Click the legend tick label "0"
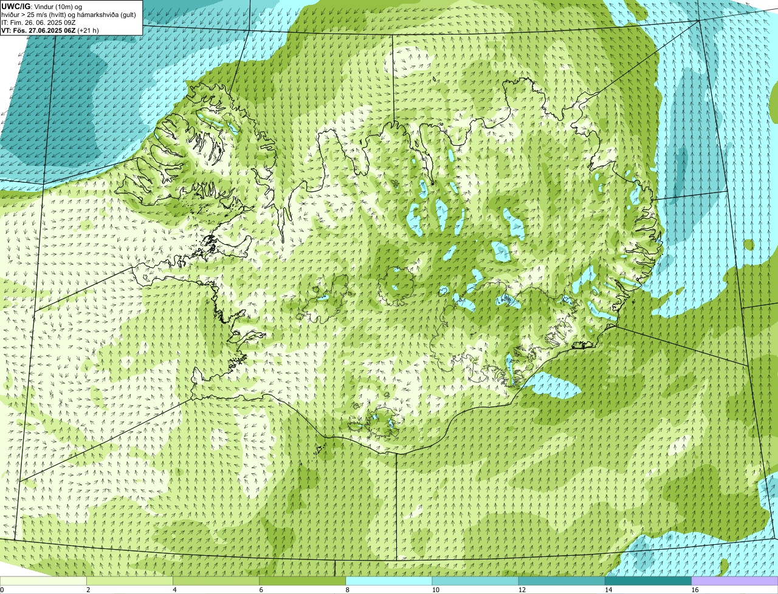This screenshot has height=594, width=778. point(2,590)
